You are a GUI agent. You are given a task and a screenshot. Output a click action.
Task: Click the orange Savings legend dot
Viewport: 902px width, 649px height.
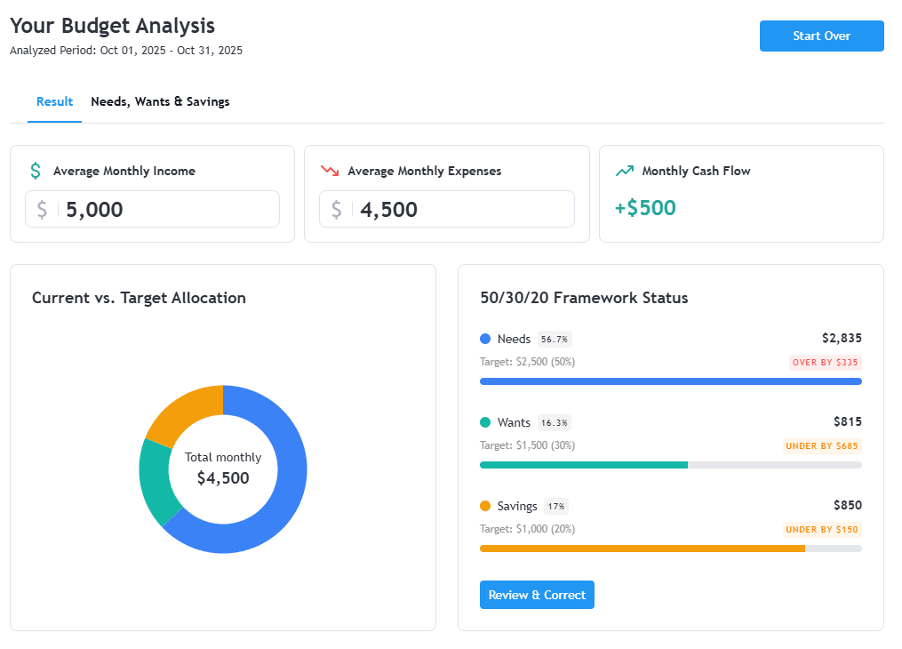tap(485, 506)
